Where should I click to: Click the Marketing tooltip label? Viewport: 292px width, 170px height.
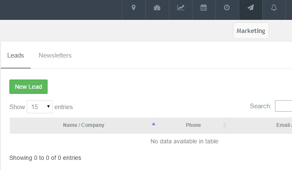251,31
